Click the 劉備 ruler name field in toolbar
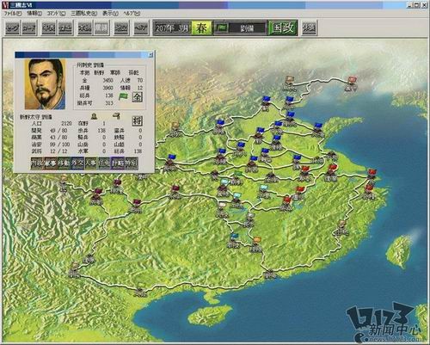This screenshot has width=430, height=345. [247, 28]
